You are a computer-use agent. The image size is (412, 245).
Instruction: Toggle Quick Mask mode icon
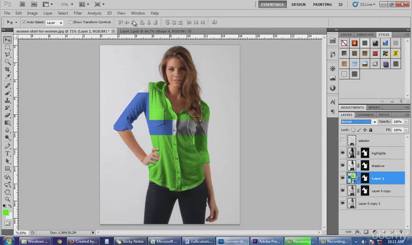pyautogui.click(x=7, y=223)
